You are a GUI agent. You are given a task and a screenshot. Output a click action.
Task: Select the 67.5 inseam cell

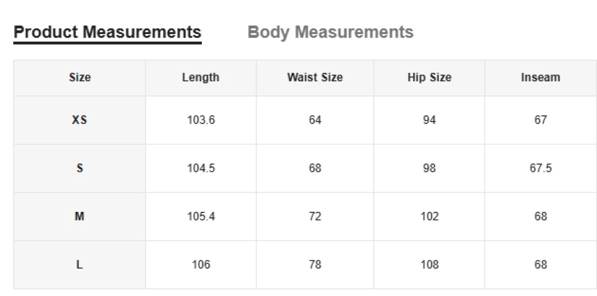[540, 168]
